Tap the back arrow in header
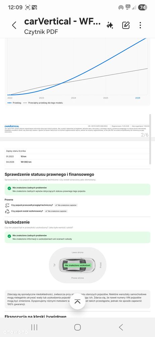The image size is (155, 337). coord(14,25)
